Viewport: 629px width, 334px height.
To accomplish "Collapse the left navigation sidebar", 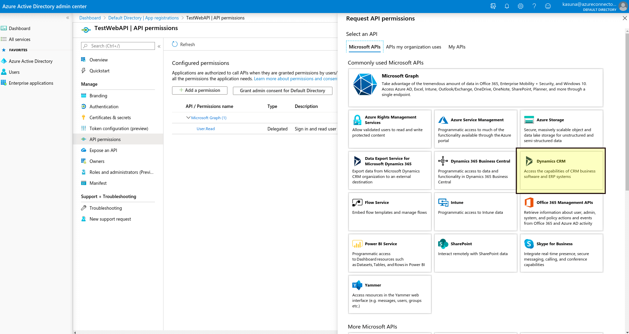I will click(x=67, y=17).
